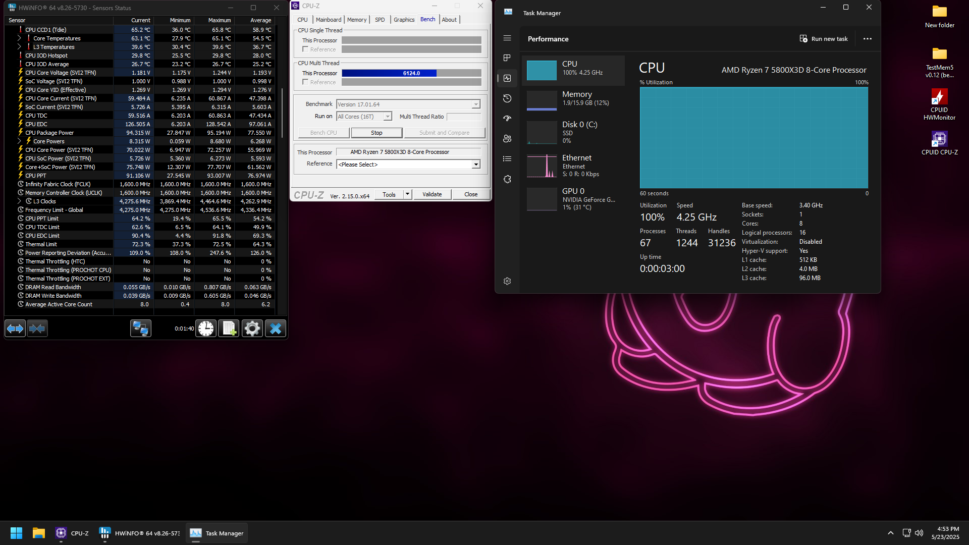This screenshot has width=969, height=545.
Task: Enable Multi Thread Reference checkbox
Action: [x=305, y=82]
